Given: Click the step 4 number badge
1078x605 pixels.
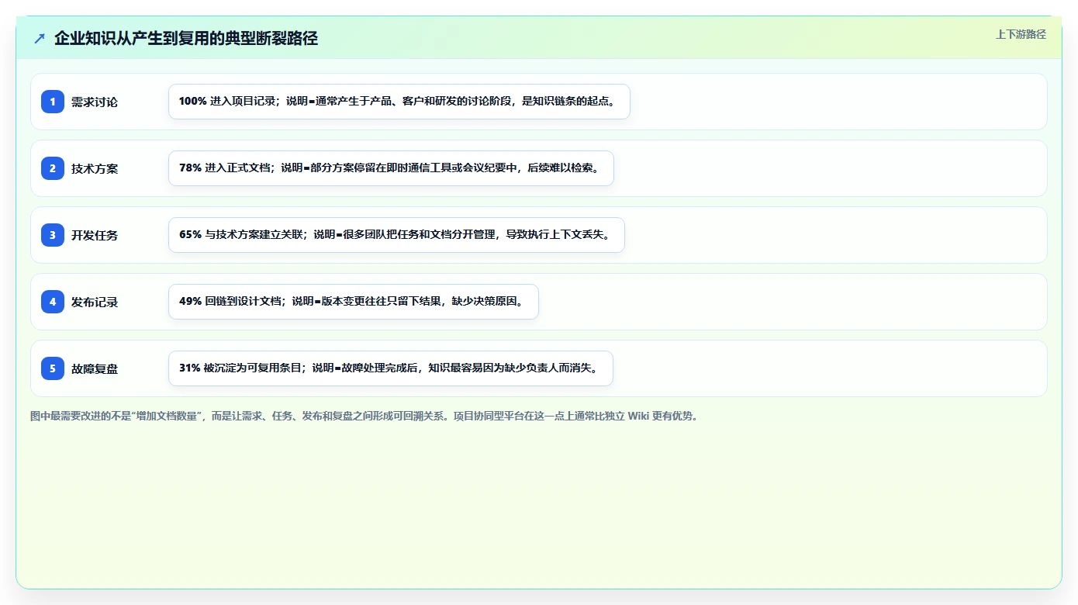Looking at the screenshot, I should point(53,302).
